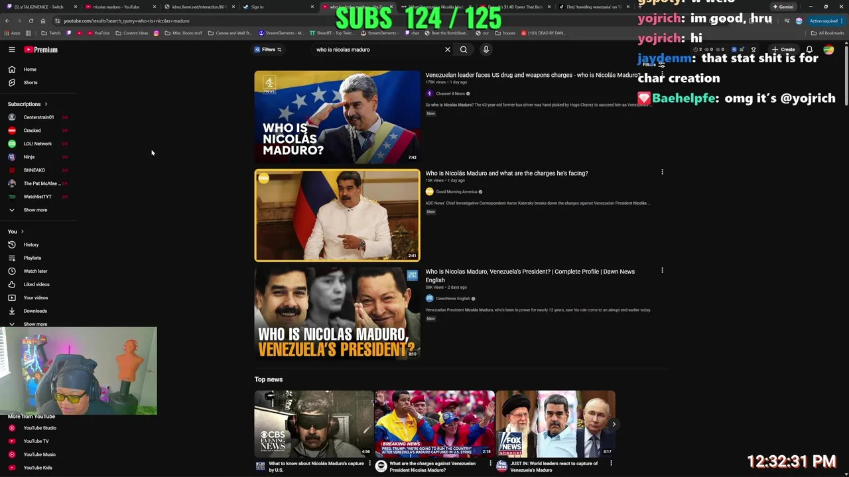Open Centerstrain01 subscription channel

click(38, 117)
